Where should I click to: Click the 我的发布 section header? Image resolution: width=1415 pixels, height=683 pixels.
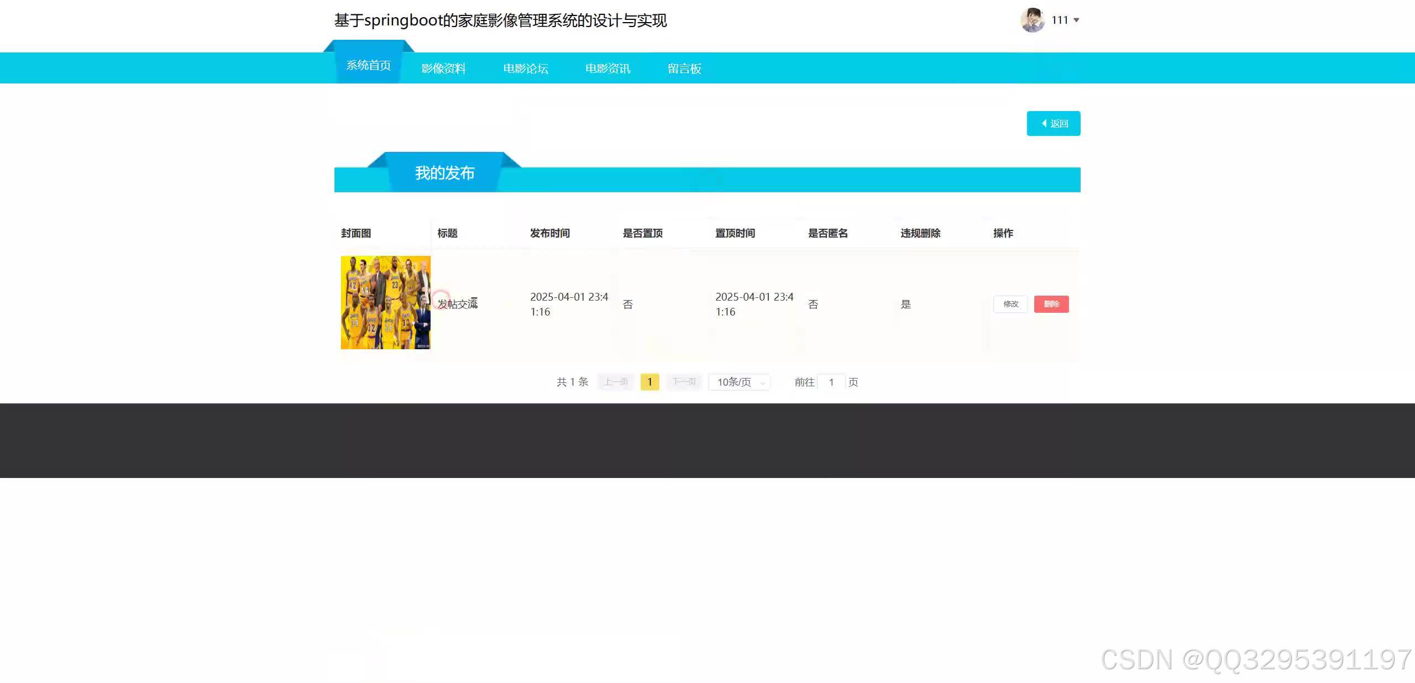coord(444,173)
